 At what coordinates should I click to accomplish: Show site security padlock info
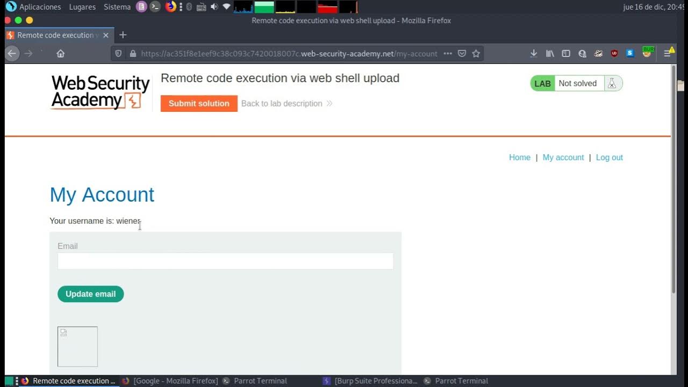[133, 54]
